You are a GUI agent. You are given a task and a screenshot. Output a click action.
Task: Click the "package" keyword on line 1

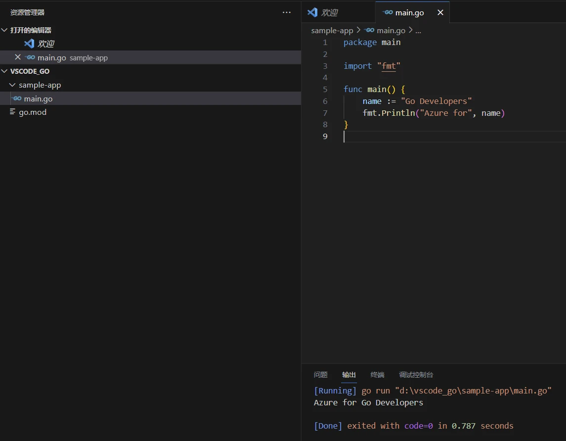[360, 43]
